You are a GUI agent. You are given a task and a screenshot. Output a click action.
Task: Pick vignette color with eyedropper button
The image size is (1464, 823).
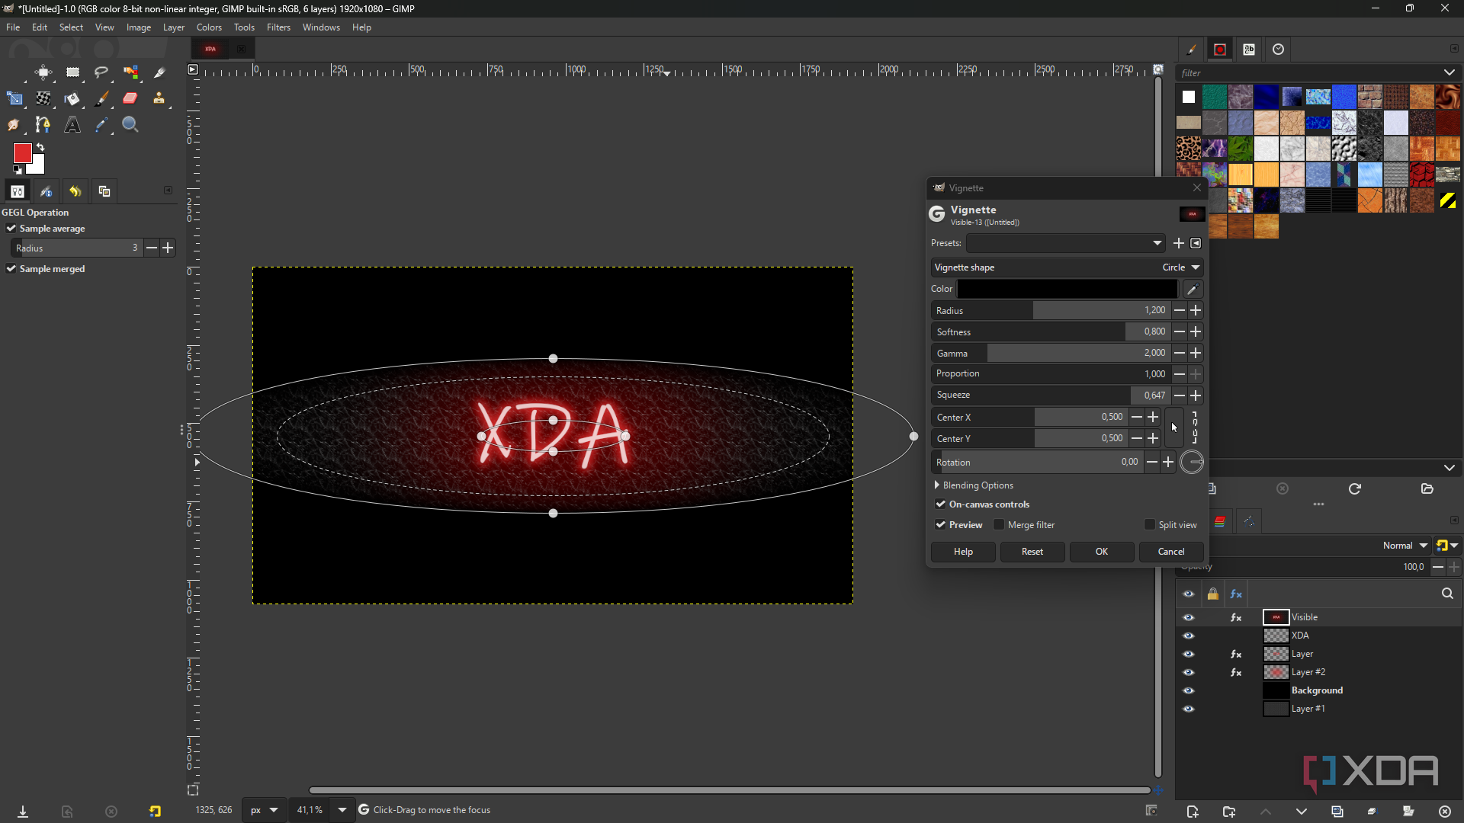(x=1193, y=289)
